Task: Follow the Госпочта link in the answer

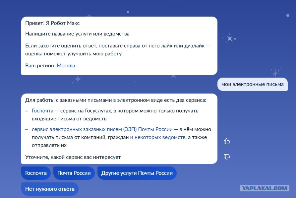Action: tap(42, 111)
